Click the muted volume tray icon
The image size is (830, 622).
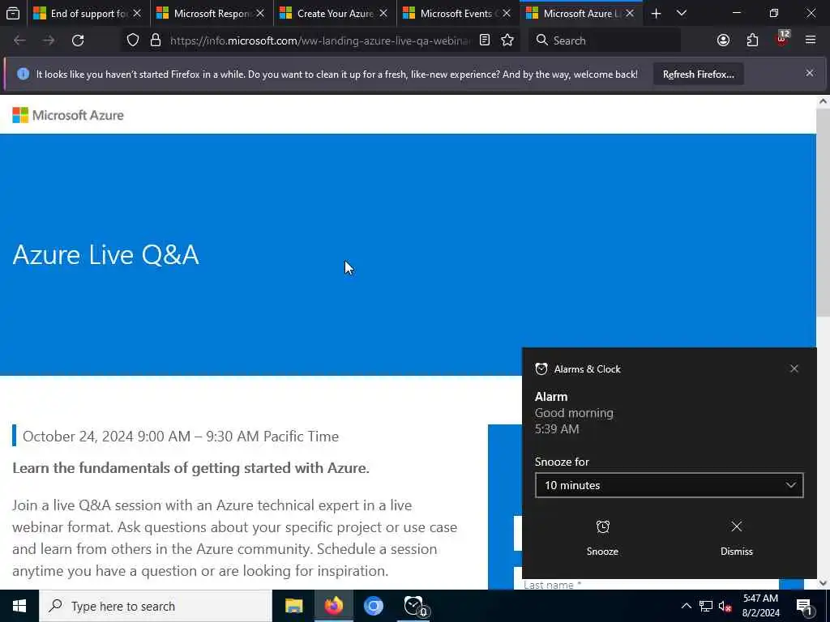725,606
